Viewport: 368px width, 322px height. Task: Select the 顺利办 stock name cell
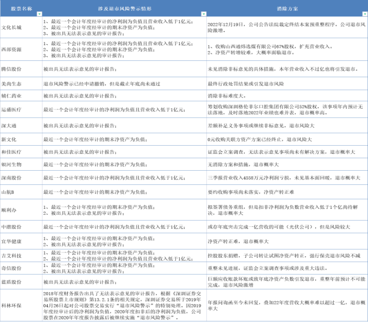(x=21, y=210)
